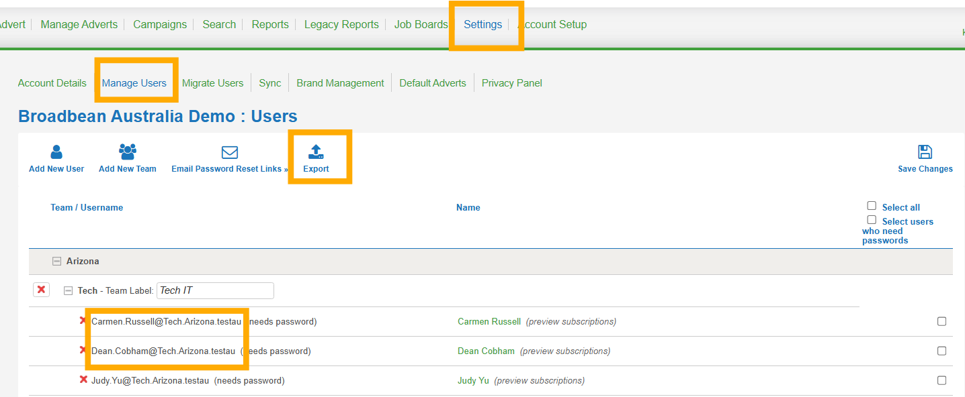
Task: Click the Add New User person icon
Action: coord(56,152)
